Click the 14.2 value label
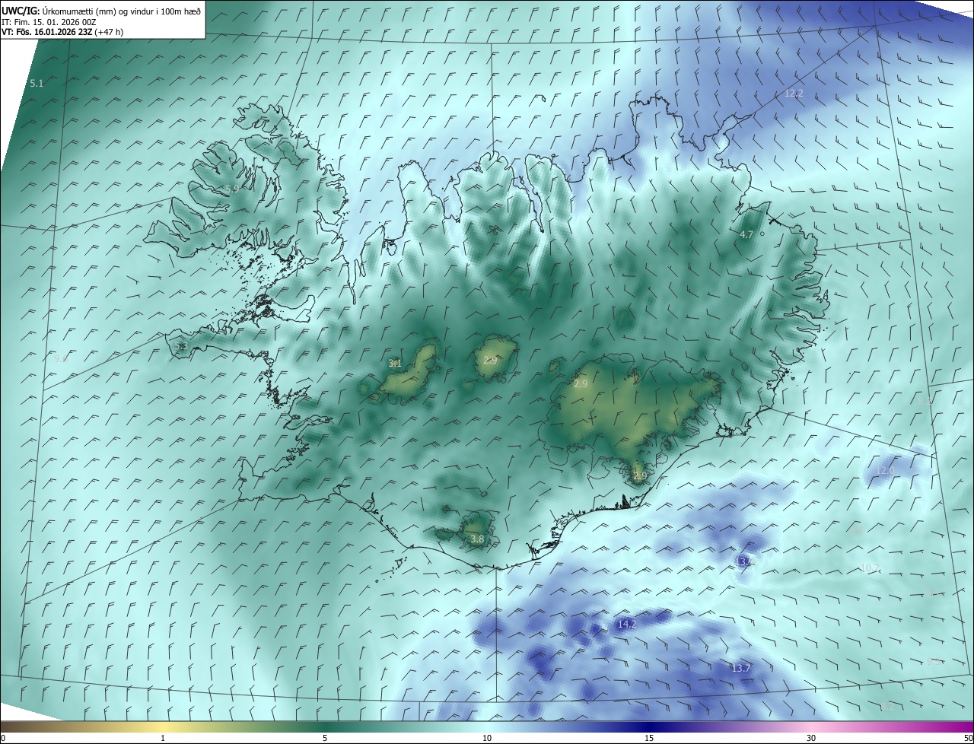This screenshot has width=974, height=744. [626, 624]
